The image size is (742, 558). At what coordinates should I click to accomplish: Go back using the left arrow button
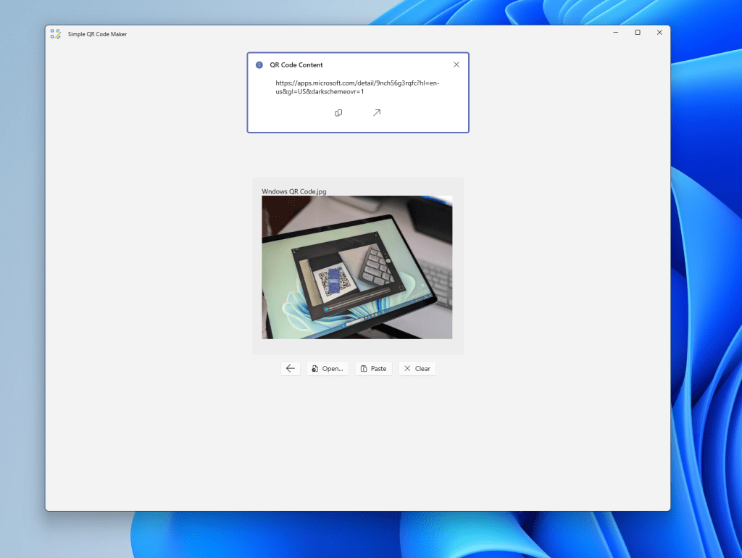(x=291, y=368)
